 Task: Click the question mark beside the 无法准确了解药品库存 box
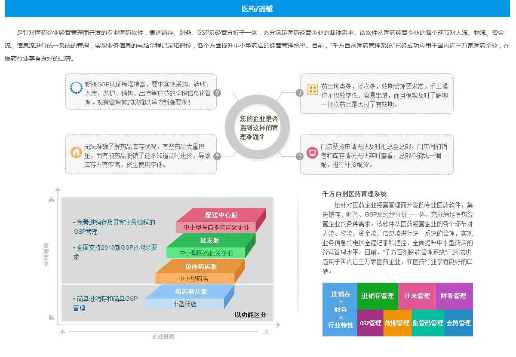(217, 156)
